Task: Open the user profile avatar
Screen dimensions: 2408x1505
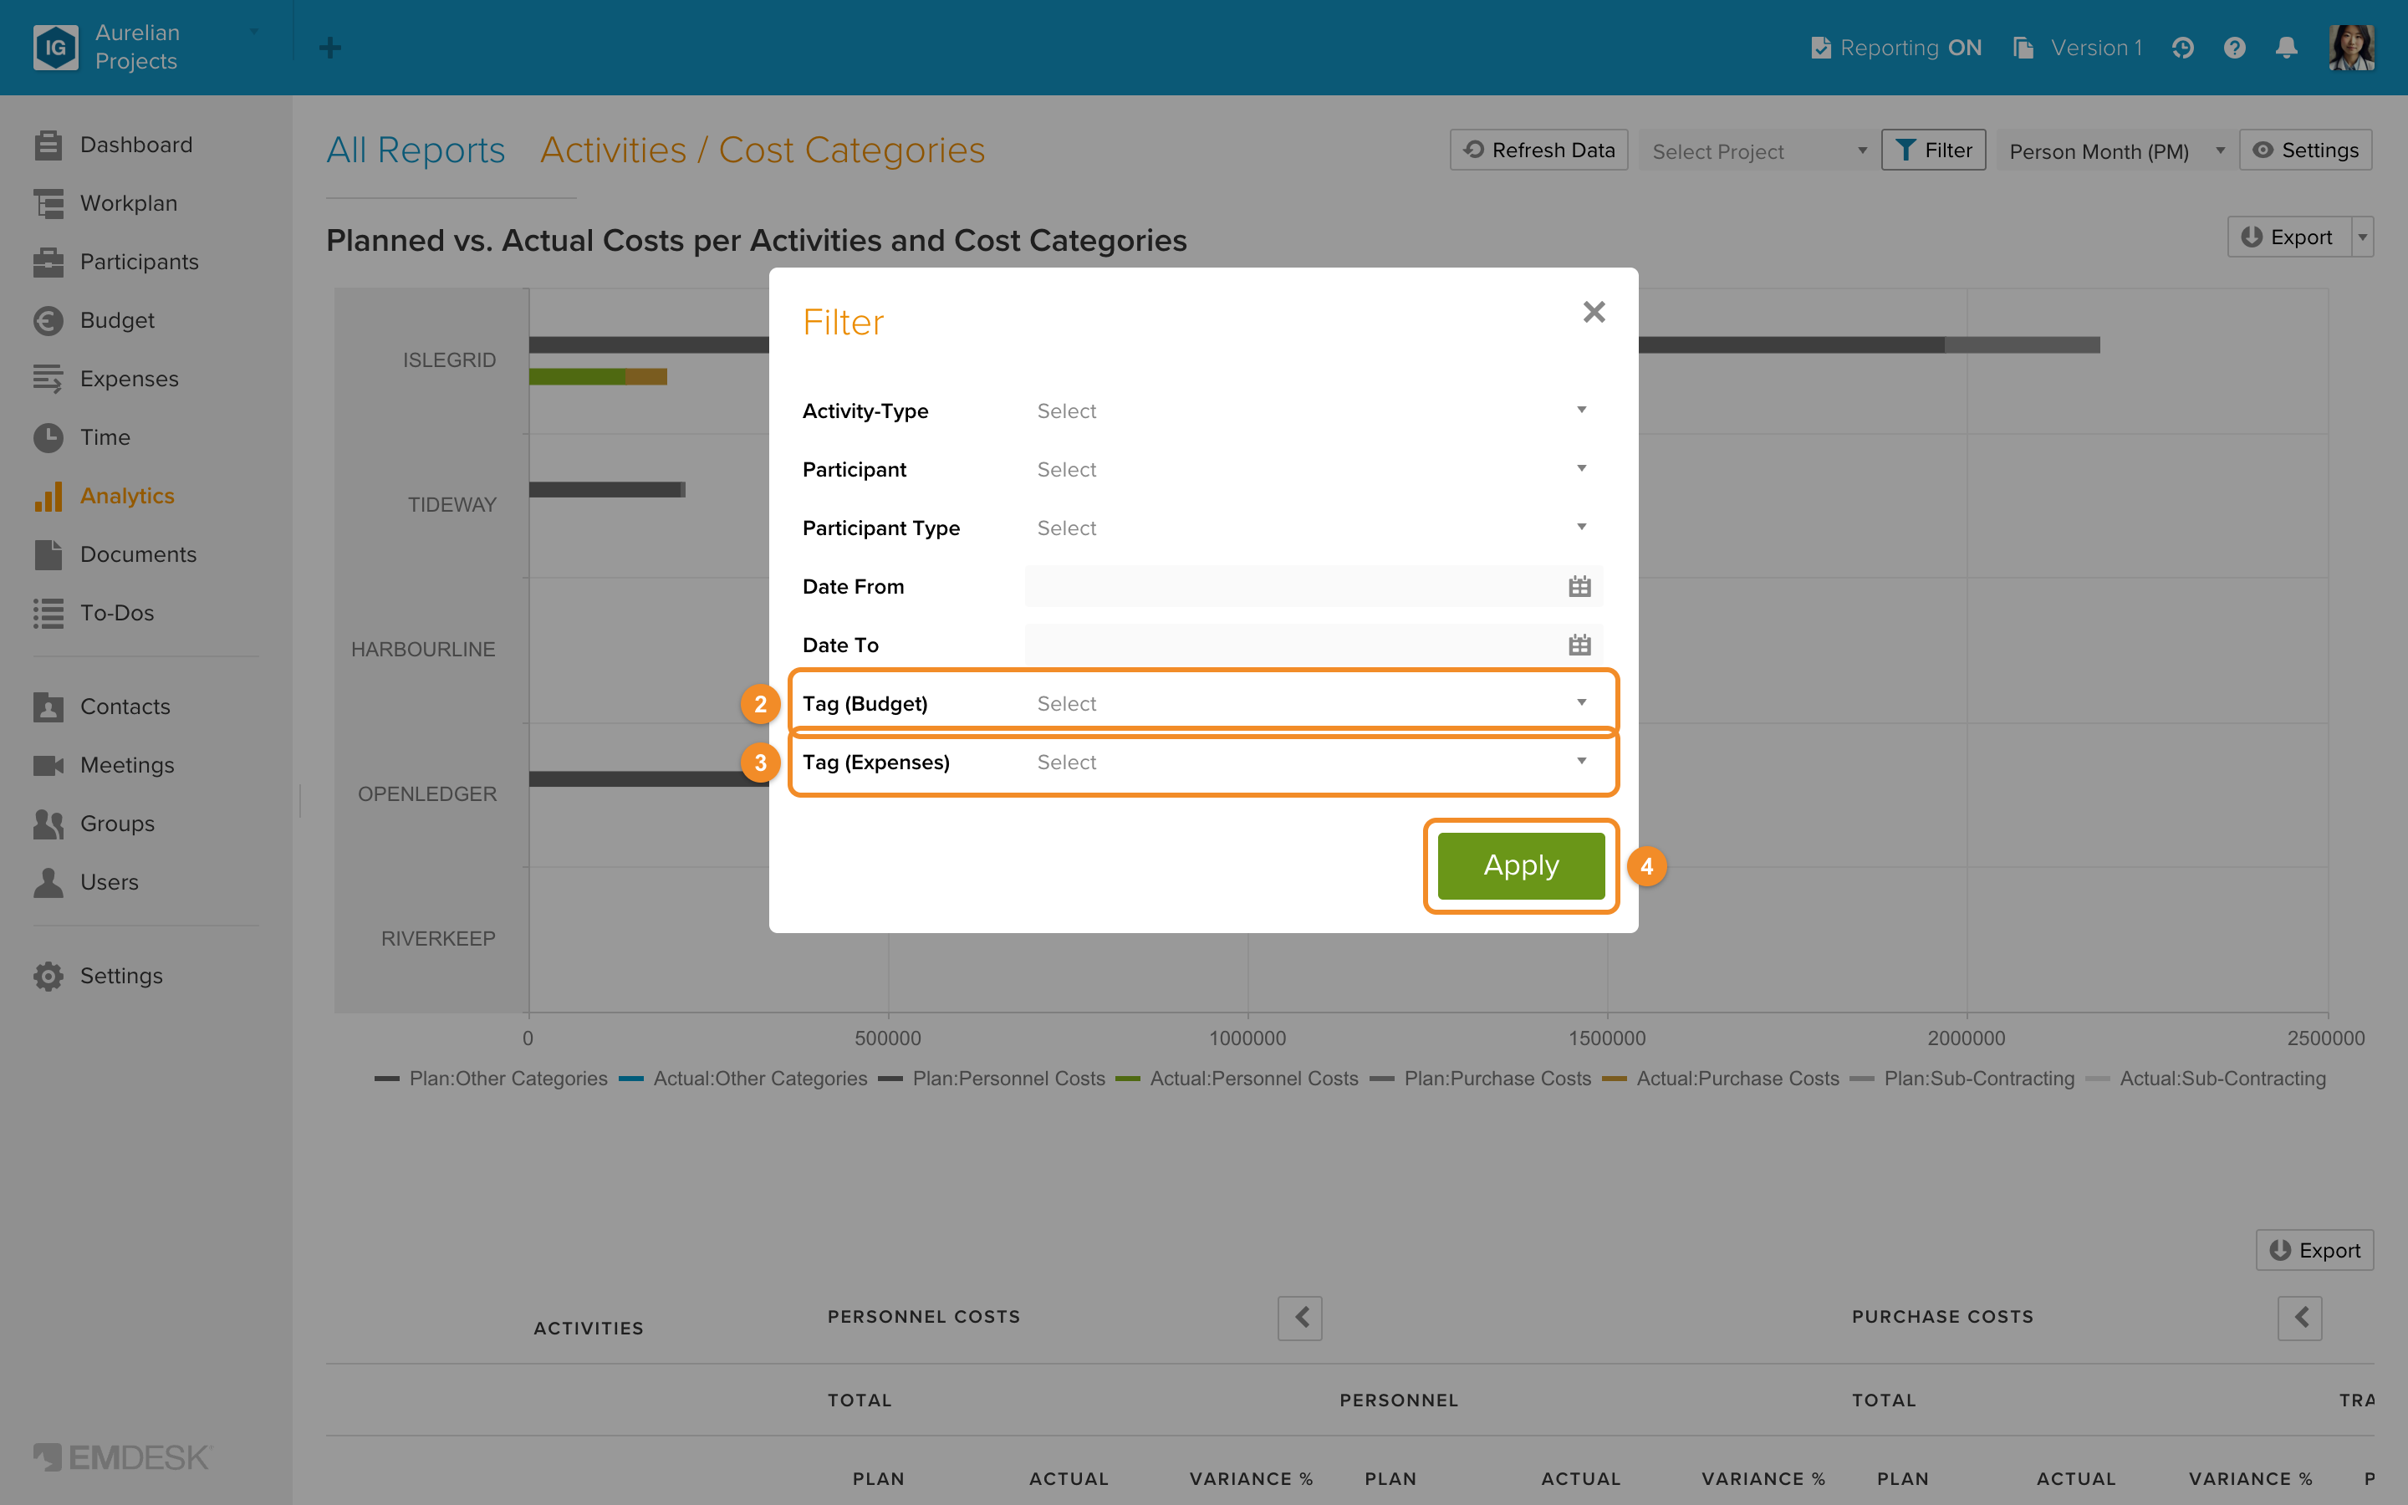Action: tap(2351, 48)
